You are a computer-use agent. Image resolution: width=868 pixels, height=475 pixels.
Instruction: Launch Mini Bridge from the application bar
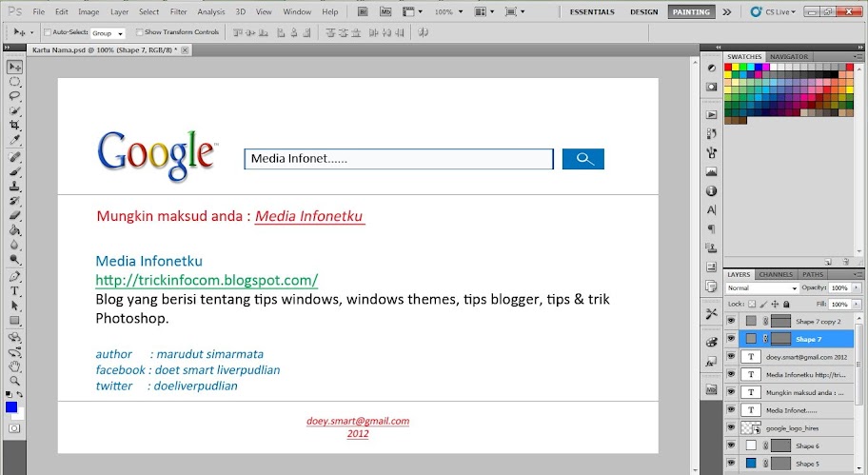tap(385, 11)
